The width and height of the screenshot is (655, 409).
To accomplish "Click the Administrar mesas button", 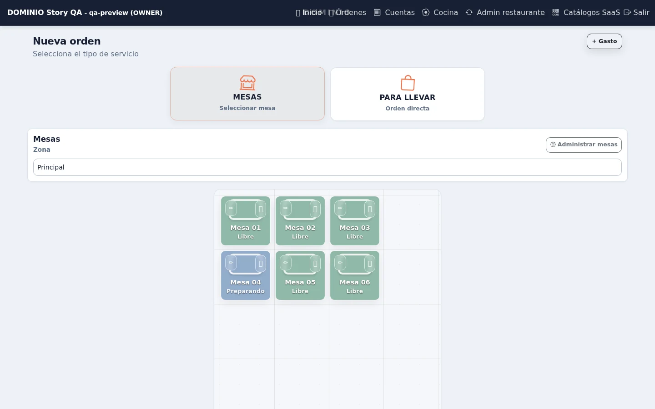I will pyautogui.click(x=584, y=145).
